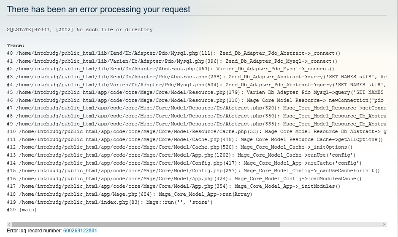The height and width of the screenshot is (237, 398).
Task: Click trace line #18 Mage.php(684)
Action: pos(130,194)
